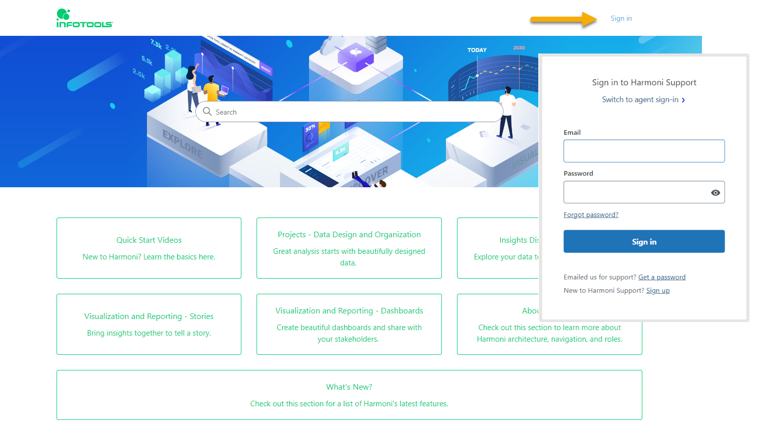
Task: Click 'Bring insights together to tell a story.' text
Action: click(x=149, y=333)
